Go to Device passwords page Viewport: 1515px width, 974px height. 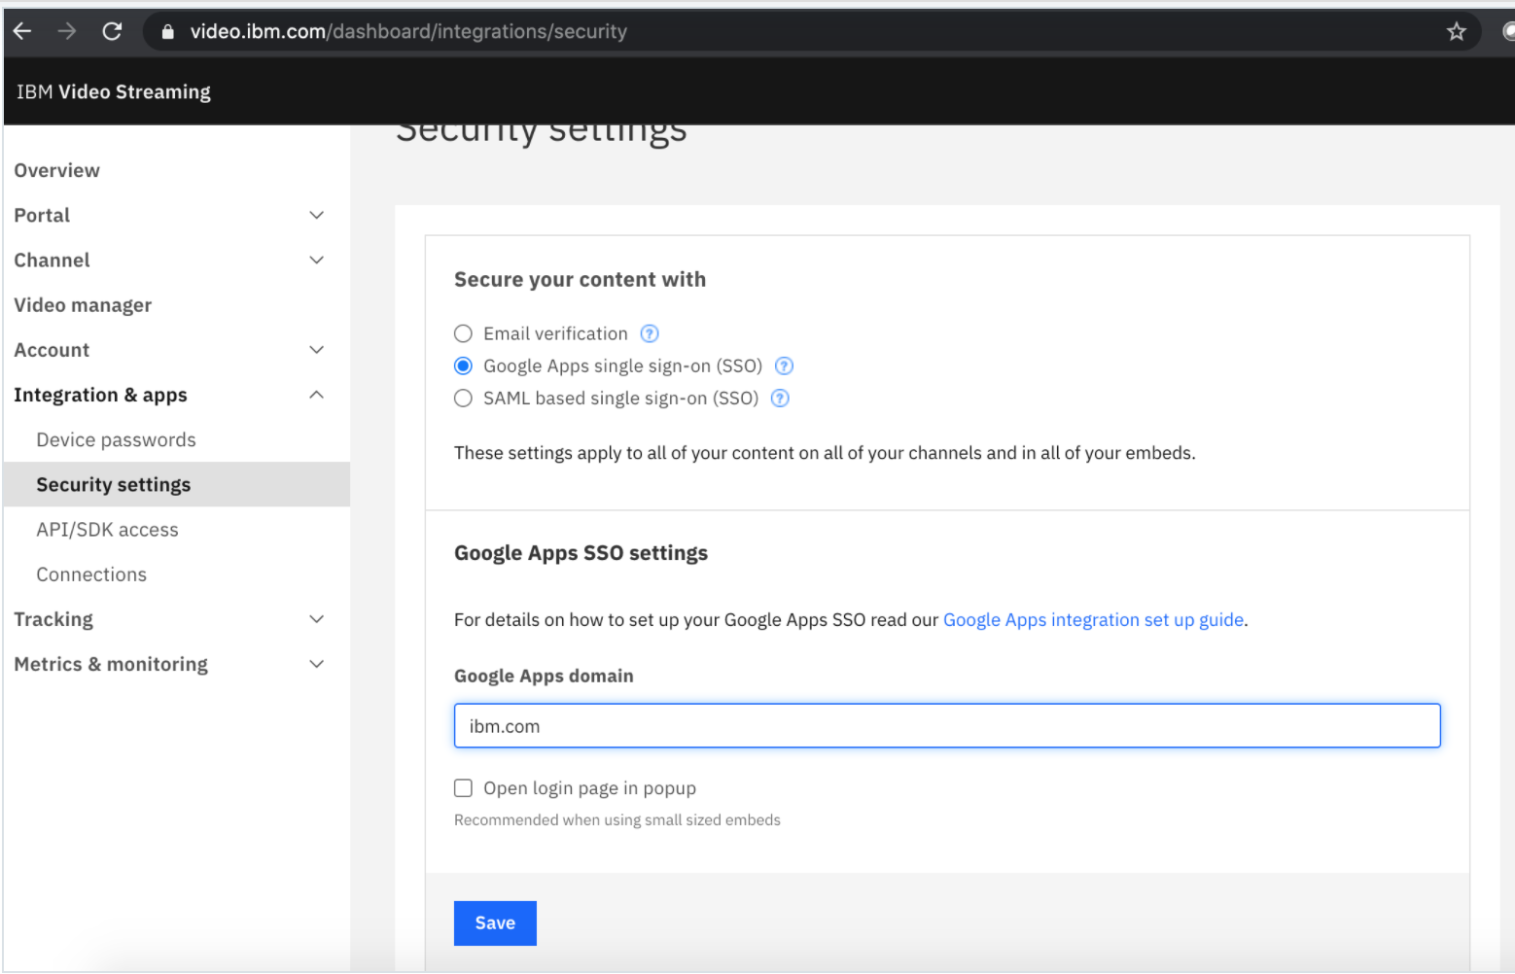(x=116, y=439)
